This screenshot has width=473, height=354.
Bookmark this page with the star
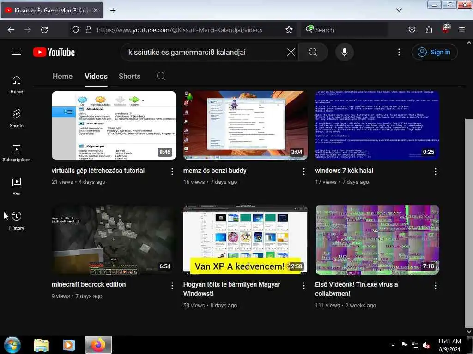(x=289, y=30)
